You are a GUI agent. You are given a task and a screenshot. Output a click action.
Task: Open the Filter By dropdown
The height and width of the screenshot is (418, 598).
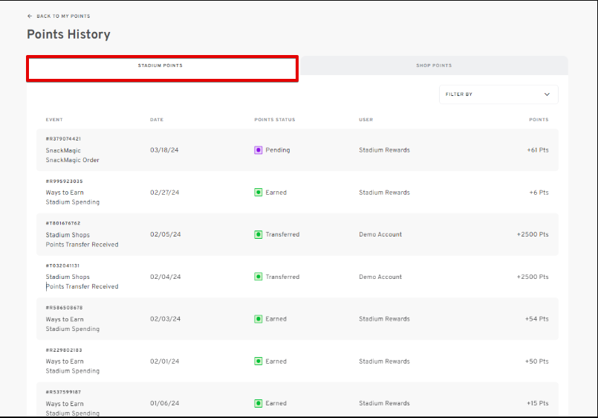(498, 94)
